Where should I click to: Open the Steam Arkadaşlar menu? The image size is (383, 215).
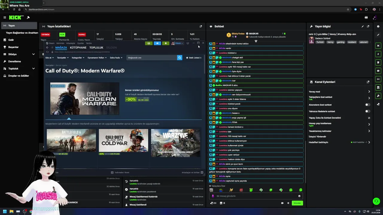pyautogui.click(x=71, y=43)
